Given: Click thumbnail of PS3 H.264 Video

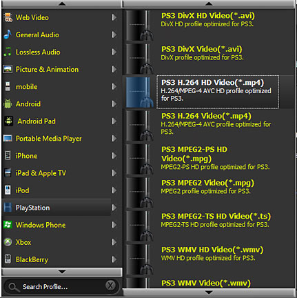Looking at the screenshot, I should point(140,126).
